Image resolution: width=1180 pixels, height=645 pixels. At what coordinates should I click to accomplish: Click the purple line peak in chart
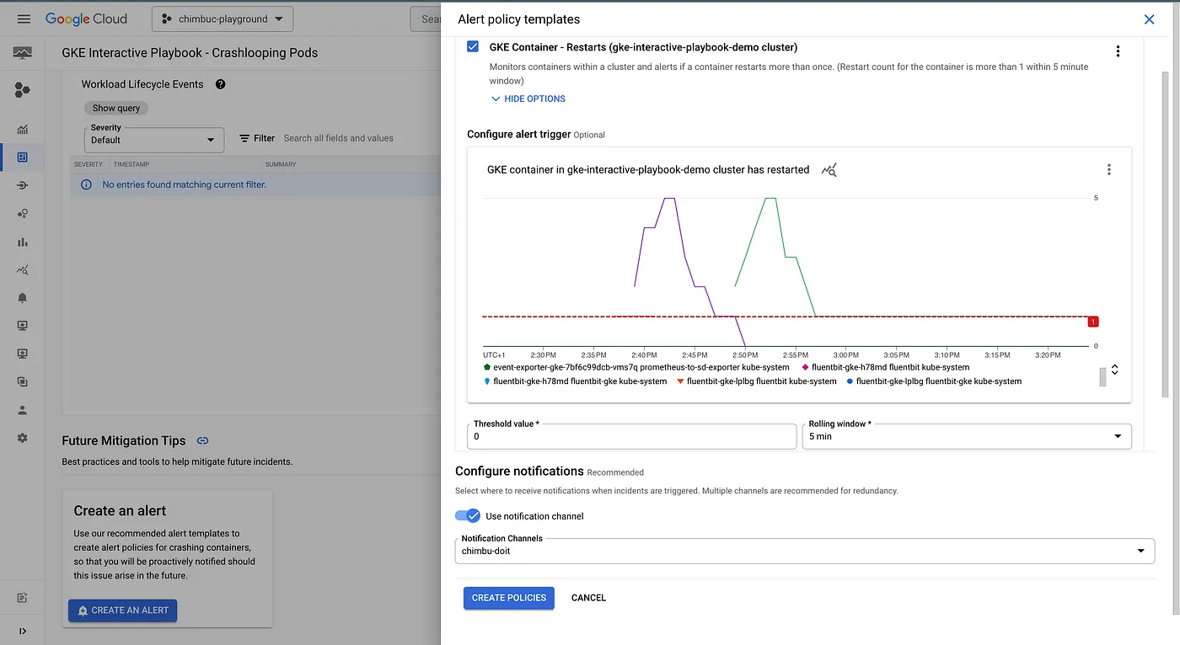point(669,199)
